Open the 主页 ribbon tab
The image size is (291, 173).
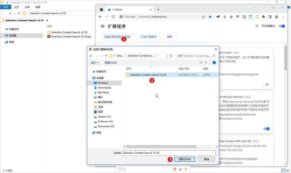pyautogui.click(x=16, y=7)
